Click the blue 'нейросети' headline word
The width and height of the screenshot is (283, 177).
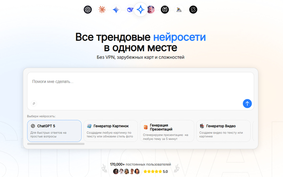(x=179, y=37)
